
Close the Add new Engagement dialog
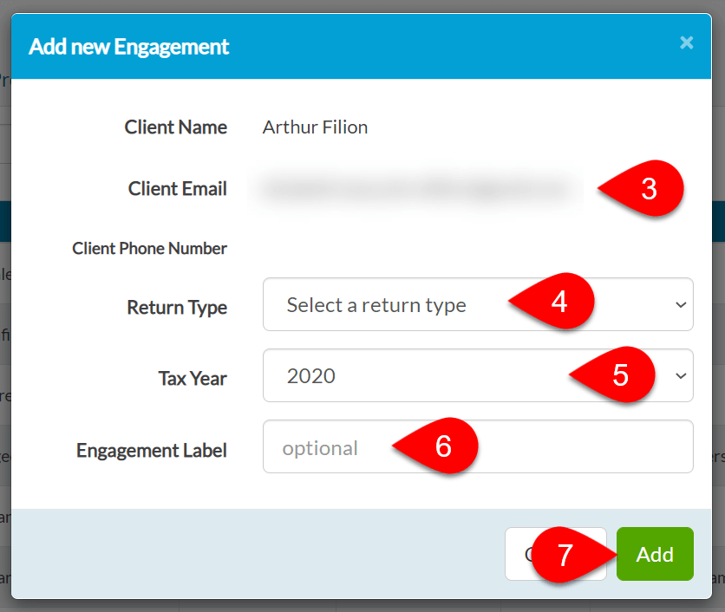(x=686, y=43)
